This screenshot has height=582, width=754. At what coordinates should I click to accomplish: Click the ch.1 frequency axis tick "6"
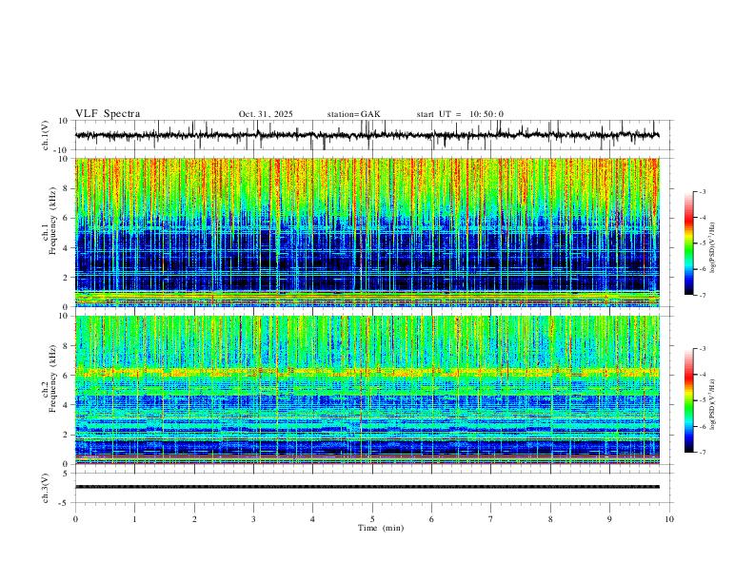68,218
